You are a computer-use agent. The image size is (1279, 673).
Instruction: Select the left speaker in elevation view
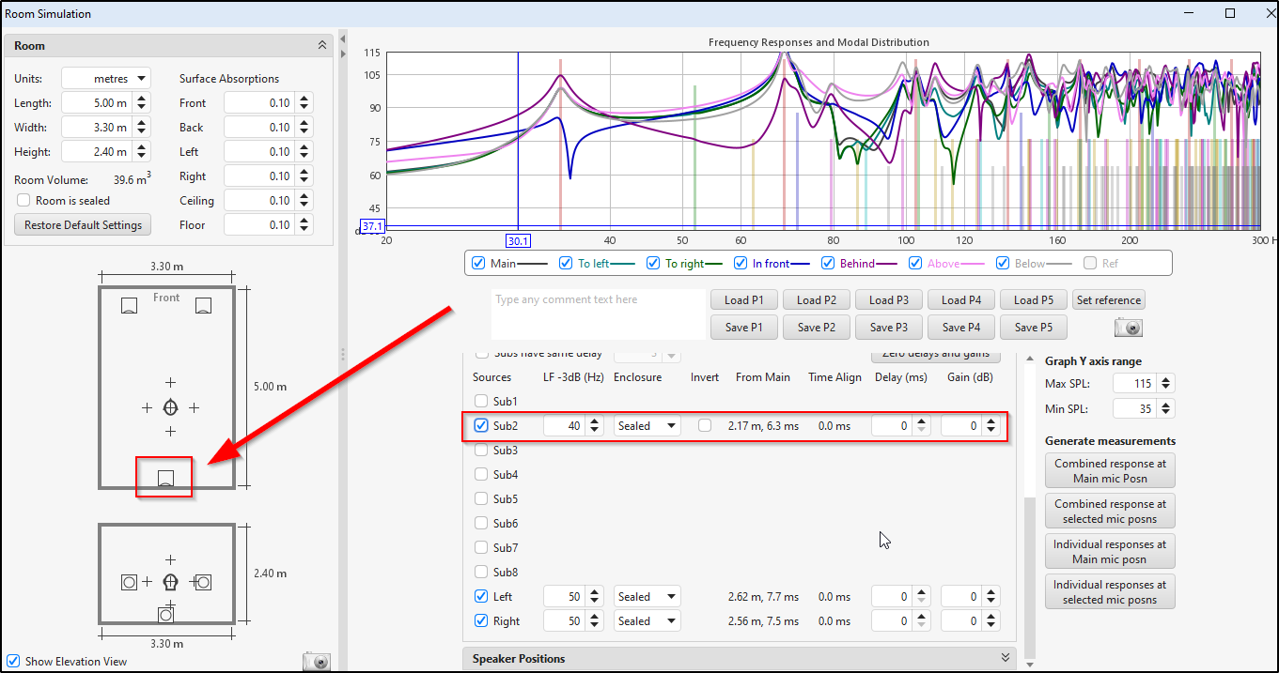pyautogui.click(x=130, y=582)
